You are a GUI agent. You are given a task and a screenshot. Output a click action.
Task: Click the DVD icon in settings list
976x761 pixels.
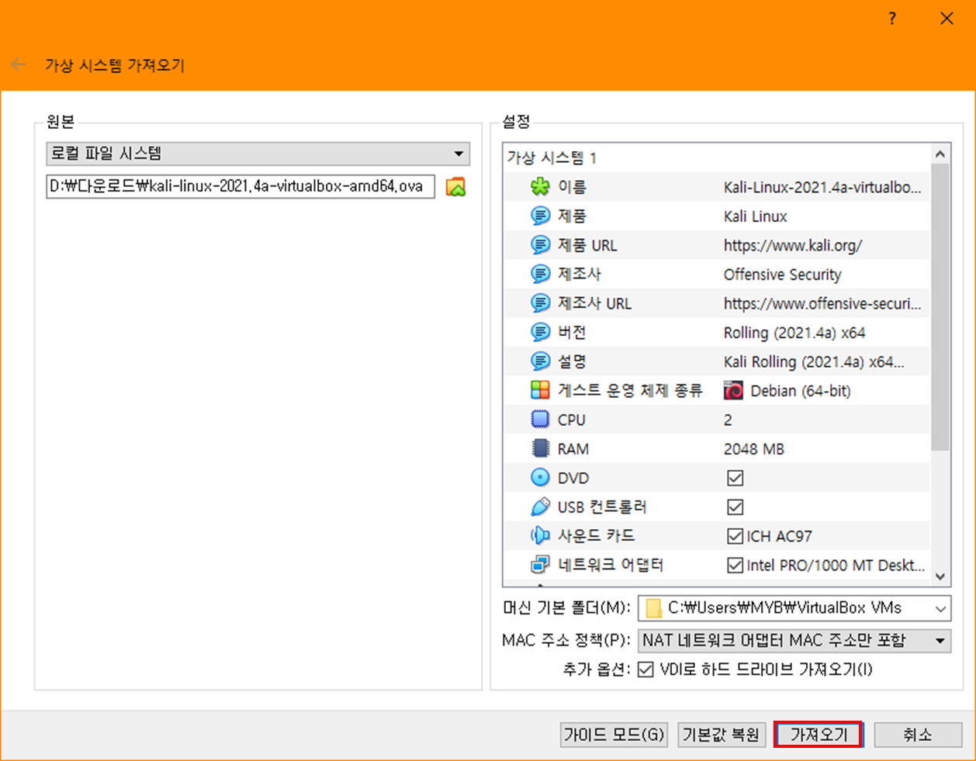tap(539, 477)
